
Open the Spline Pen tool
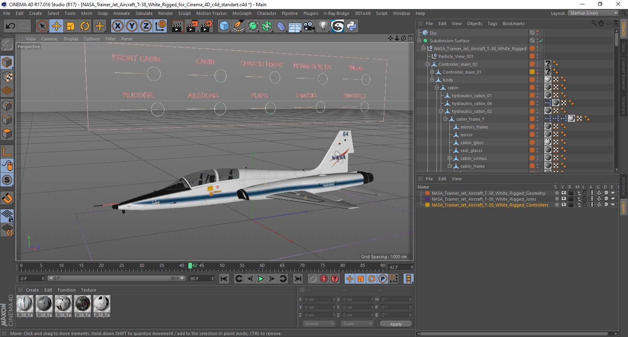[x=238, y=26]
